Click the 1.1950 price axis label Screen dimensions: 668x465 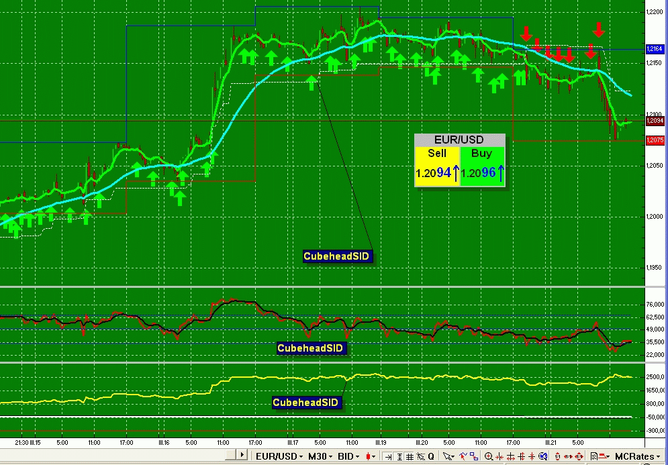655,268
